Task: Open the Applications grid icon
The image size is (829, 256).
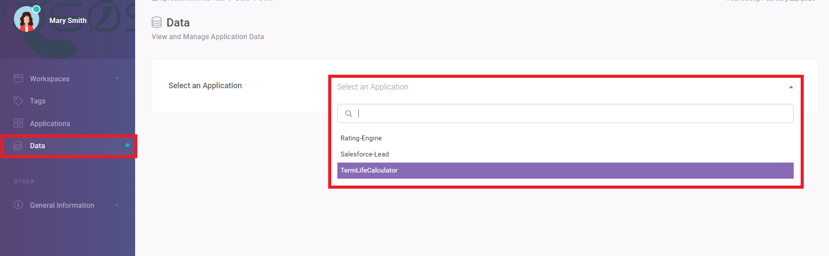Action: (x=18, y=123)
